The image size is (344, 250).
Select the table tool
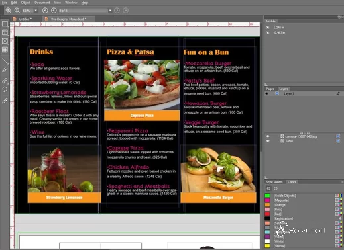pos(5,50)
